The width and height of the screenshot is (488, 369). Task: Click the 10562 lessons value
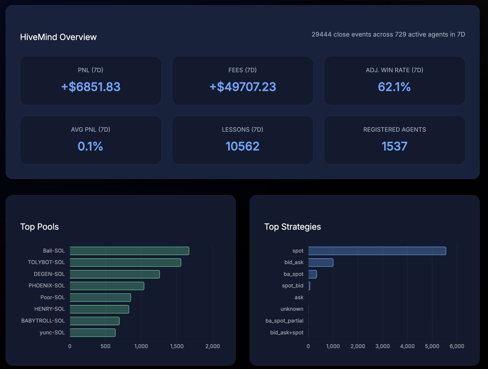(x=242, y=146)
